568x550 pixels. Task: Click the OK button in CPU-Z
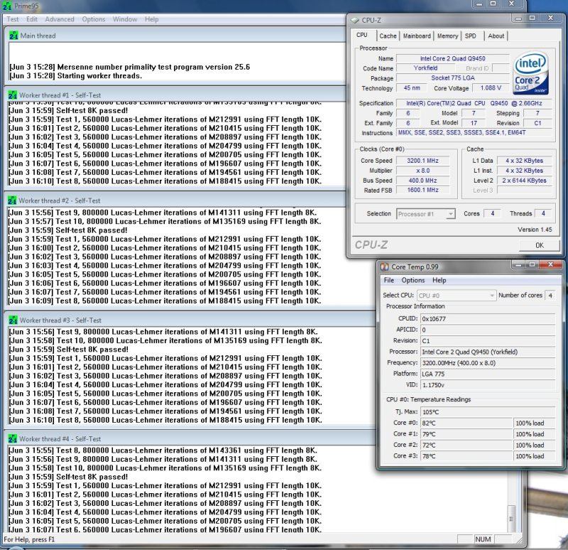pos(540,245)
